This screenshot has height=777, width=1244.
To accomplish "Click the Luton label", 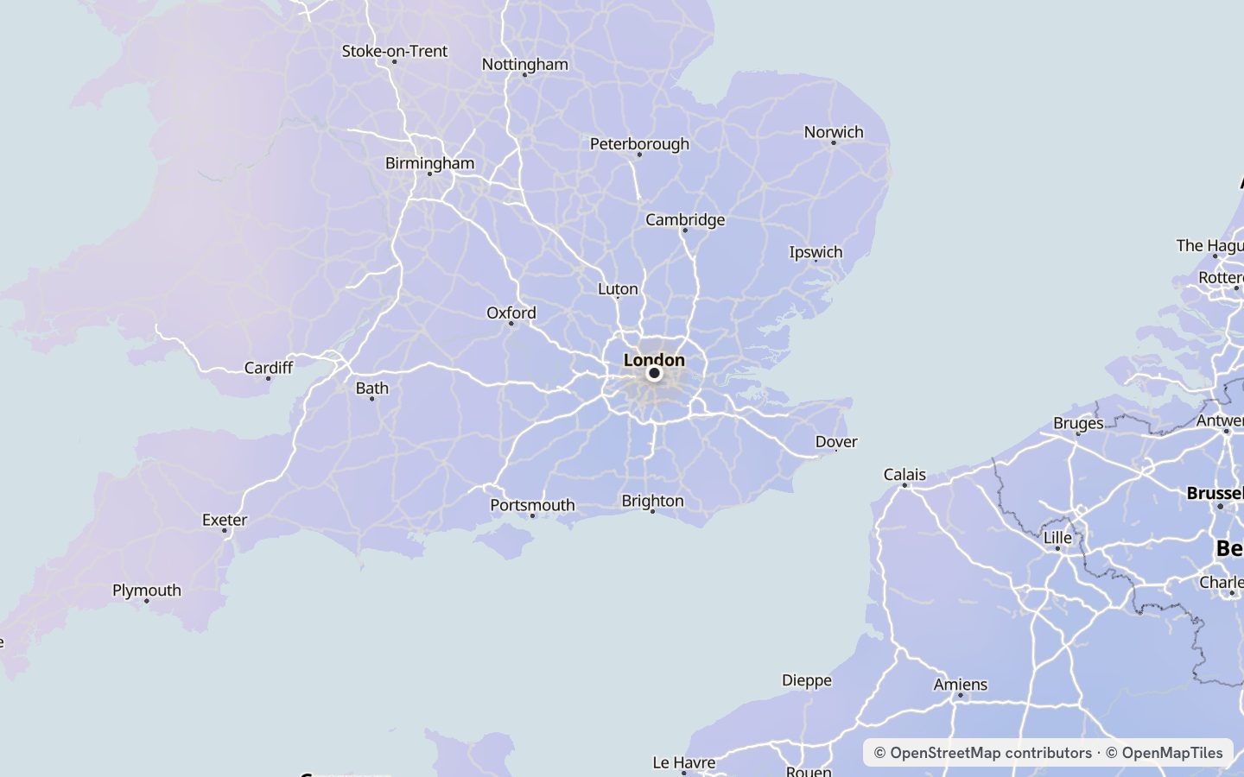I will (x=618, y=288).
